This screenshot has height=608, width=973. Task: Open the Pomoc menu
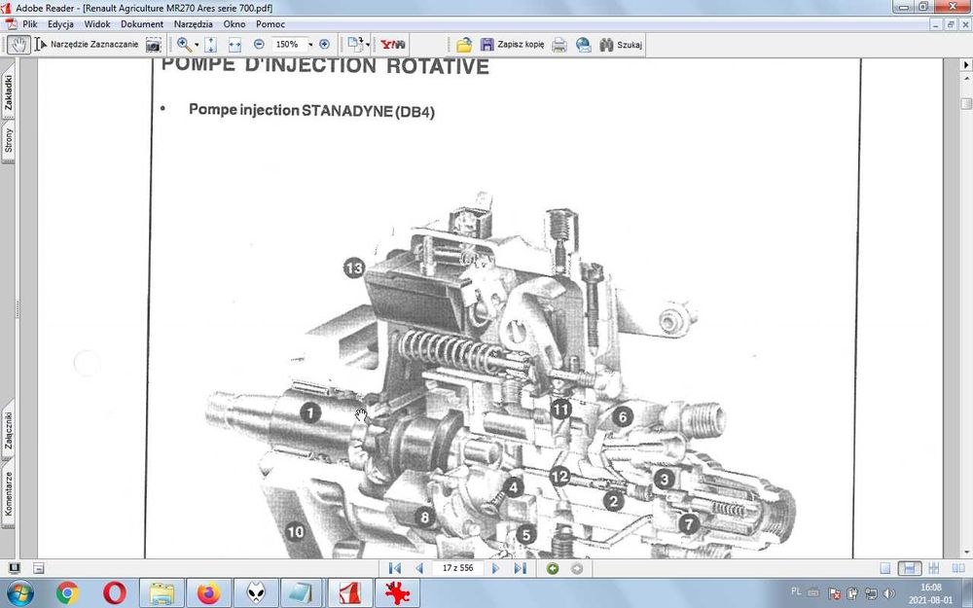point(270,24)
